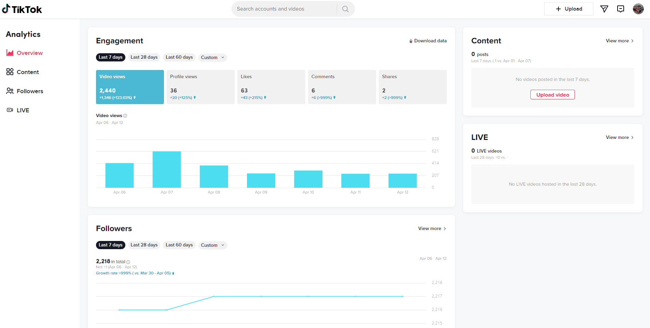This screenshot has width=650, height=328.
Task: Choose Last 7 days in Followers
Action: pos(111,245)
